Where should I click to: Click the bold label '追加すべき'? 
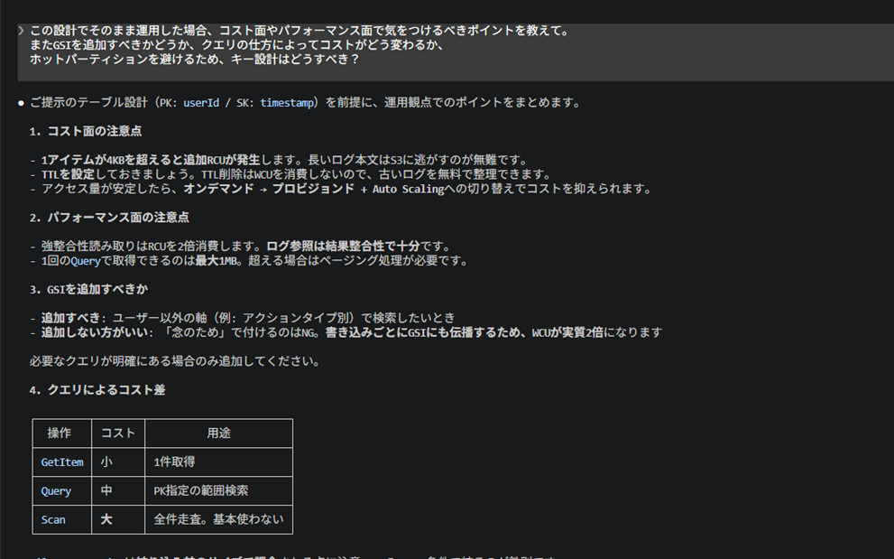70,318
